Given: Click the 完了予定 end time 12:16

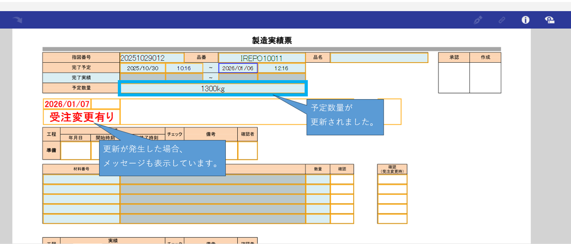Looking at the screenshot, I should [281, 68].
